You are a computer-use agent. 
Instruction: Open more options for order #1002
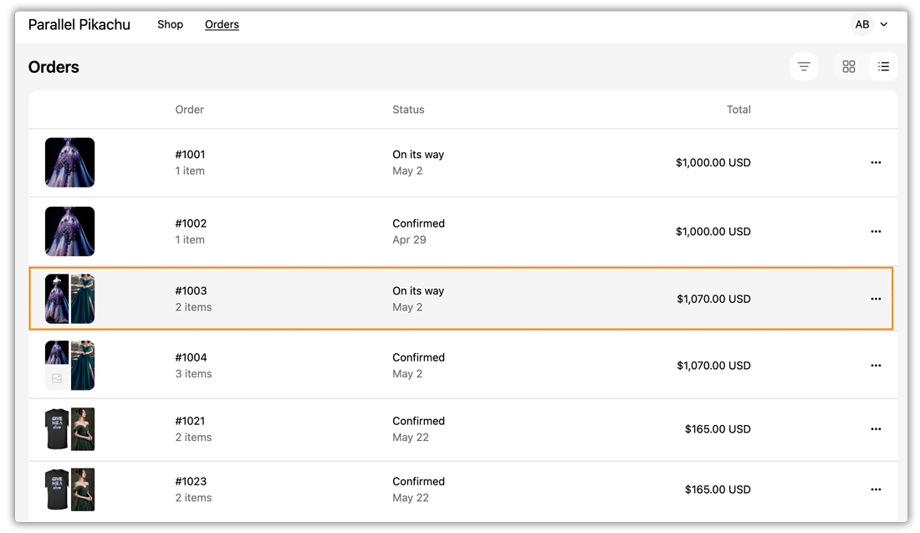coord(876,231)
